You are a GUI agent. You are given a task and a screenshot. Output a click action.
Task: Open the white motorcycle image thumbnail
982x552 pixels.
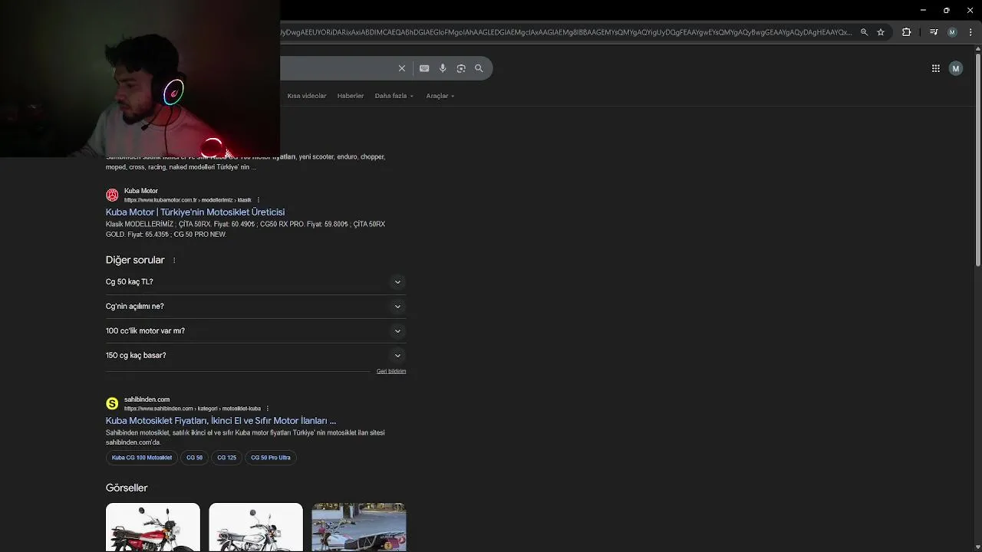click(x=255, y=527)
